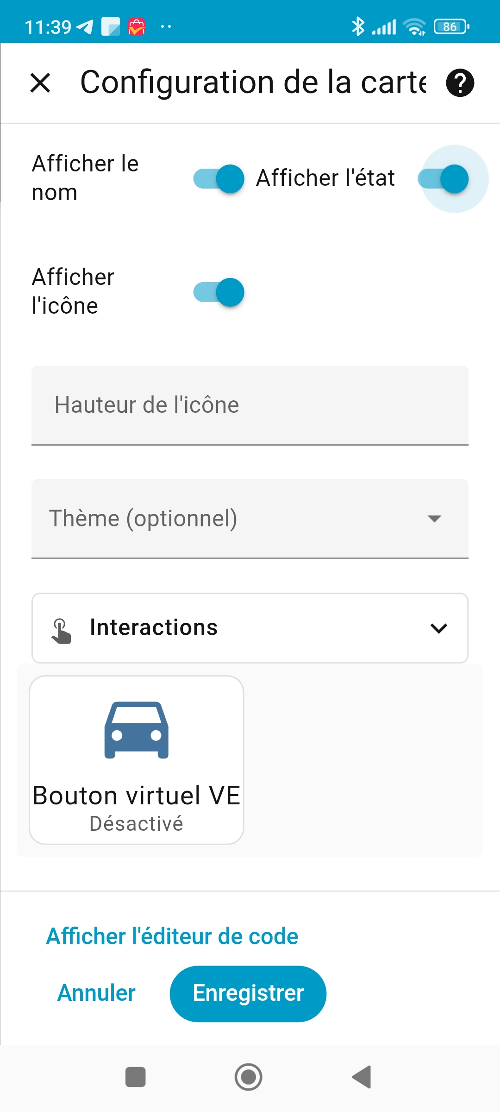Tap the battery indicator in status bar
Screen dimensions: 500x1112
pyautogui.click(x=451, y=27)
